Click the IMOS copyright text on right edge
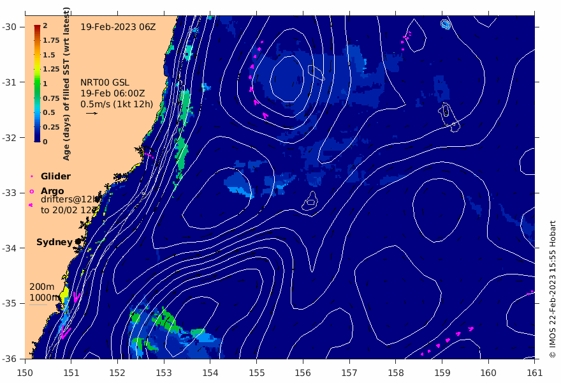The width and height of the screenshot is (561, 383). pyautogui.click(x=553, y=289)
